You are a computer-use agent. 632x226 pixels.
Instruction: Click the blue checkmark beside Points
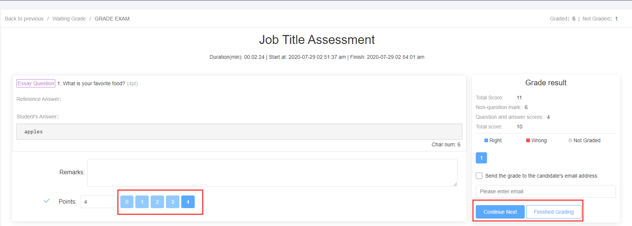click(x=47, y=201)
